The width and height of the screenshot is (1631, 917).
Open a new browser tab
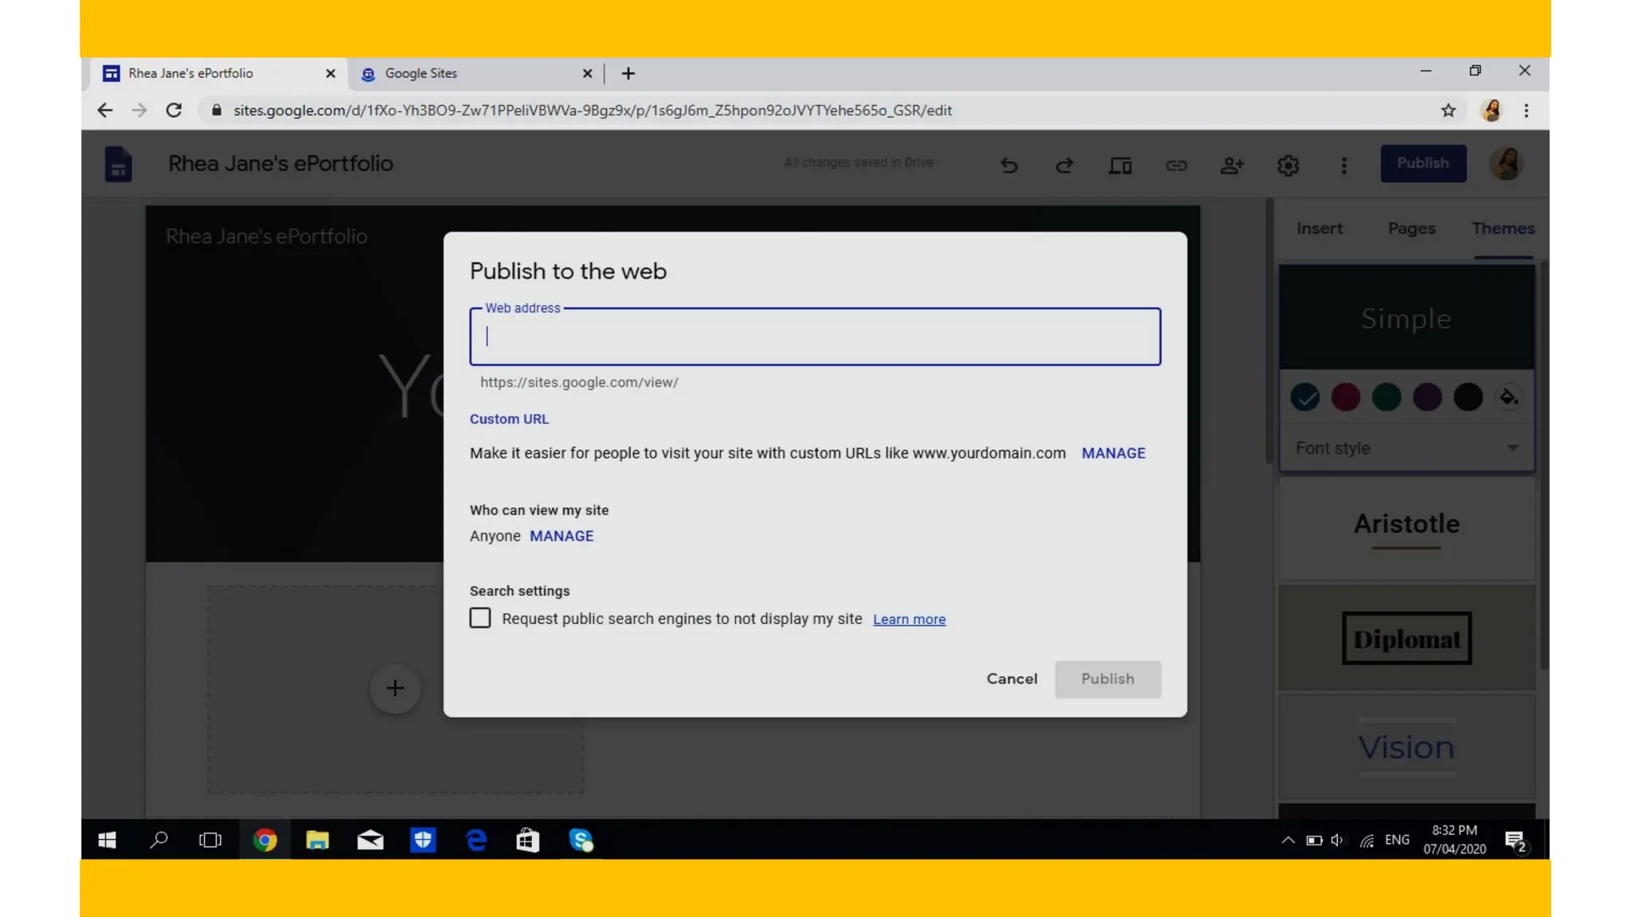628,73
